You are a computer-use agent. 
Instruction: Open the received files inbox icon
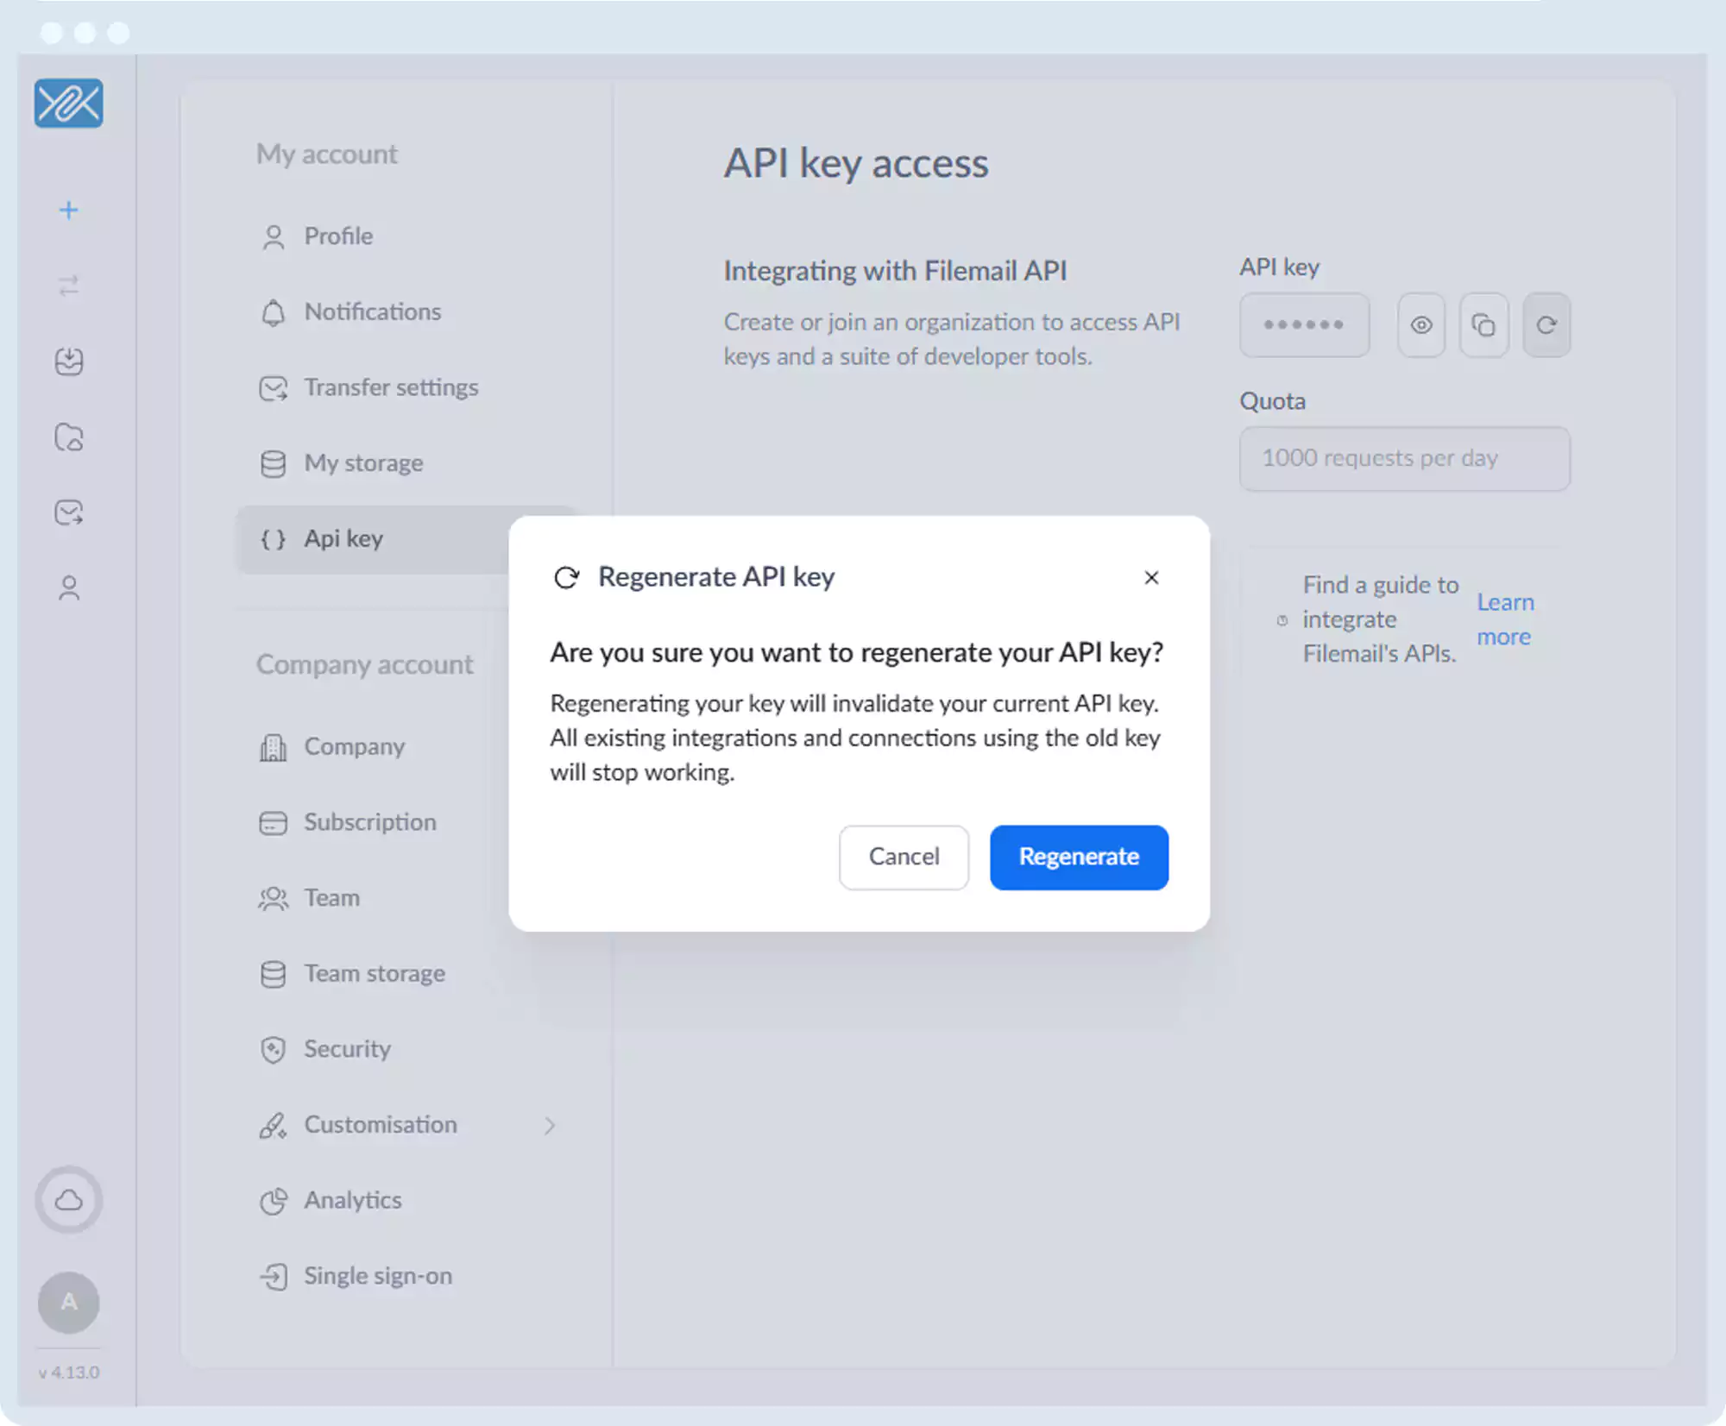click(x=68, y=361)
